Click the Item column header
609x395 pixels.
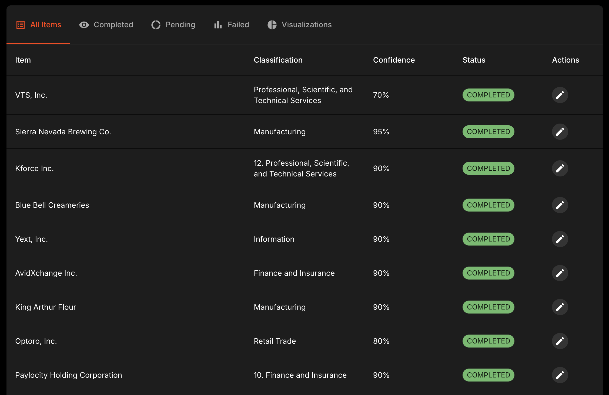pos(23,60)
